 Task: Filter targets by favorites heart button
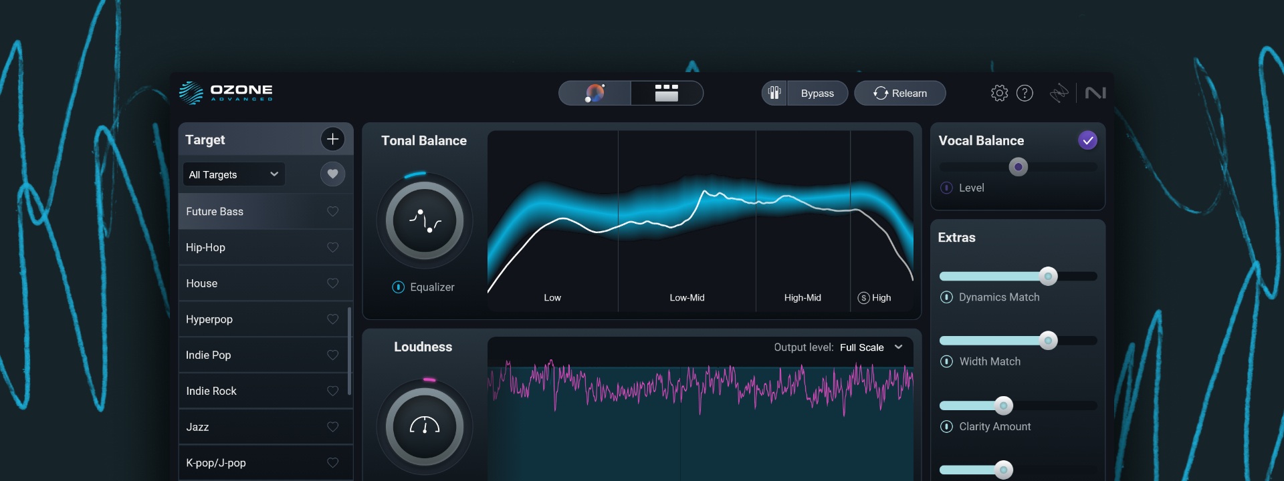332,174
